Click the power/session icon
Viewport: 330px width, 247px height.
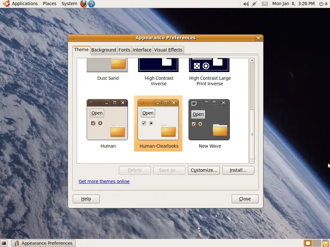tap(321, 4)
